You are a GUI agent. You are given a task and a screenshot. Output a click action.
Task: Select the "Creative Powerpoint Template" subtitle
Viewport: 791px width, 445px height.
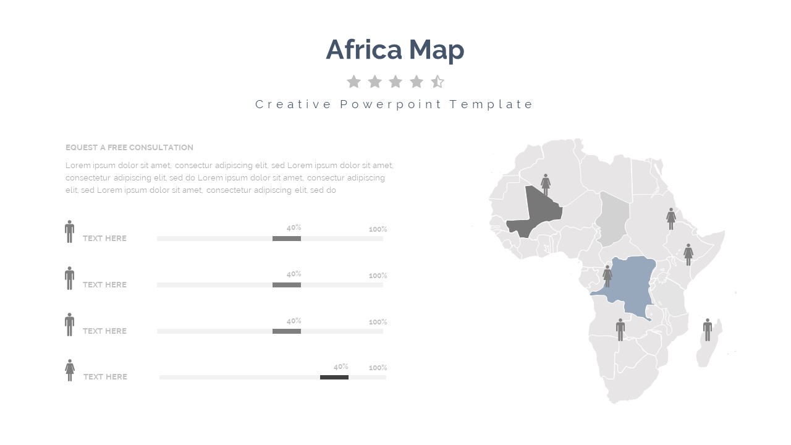click(x=395, y=104)
